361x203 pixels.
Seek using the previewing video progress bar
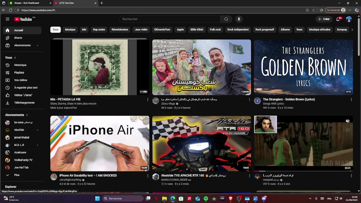tap(303, 171)
